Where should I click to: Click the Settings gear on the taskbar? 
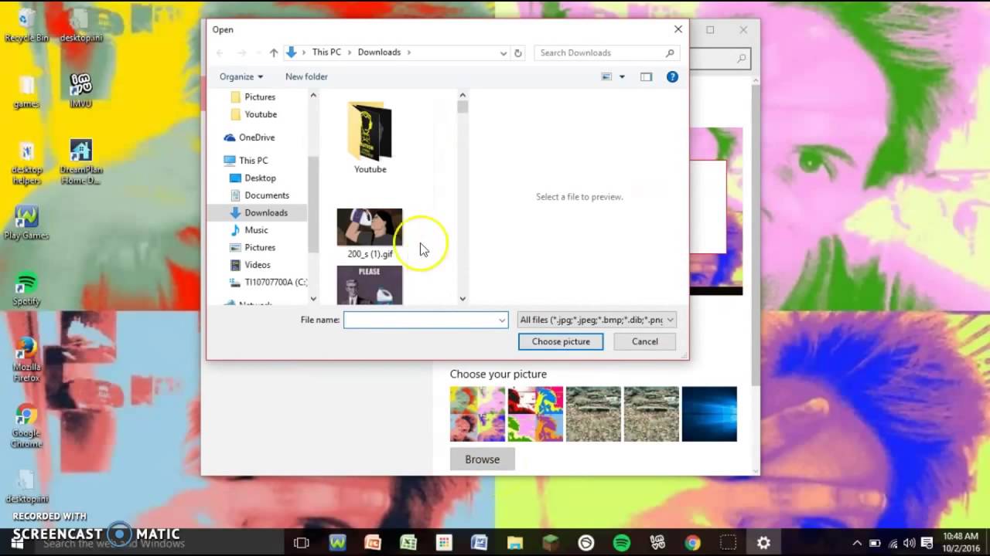point(763,543)
